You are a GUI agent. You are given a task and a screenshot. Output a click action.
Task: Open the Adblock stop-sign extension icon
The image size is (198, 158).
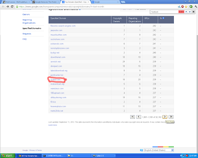point(183,6)
